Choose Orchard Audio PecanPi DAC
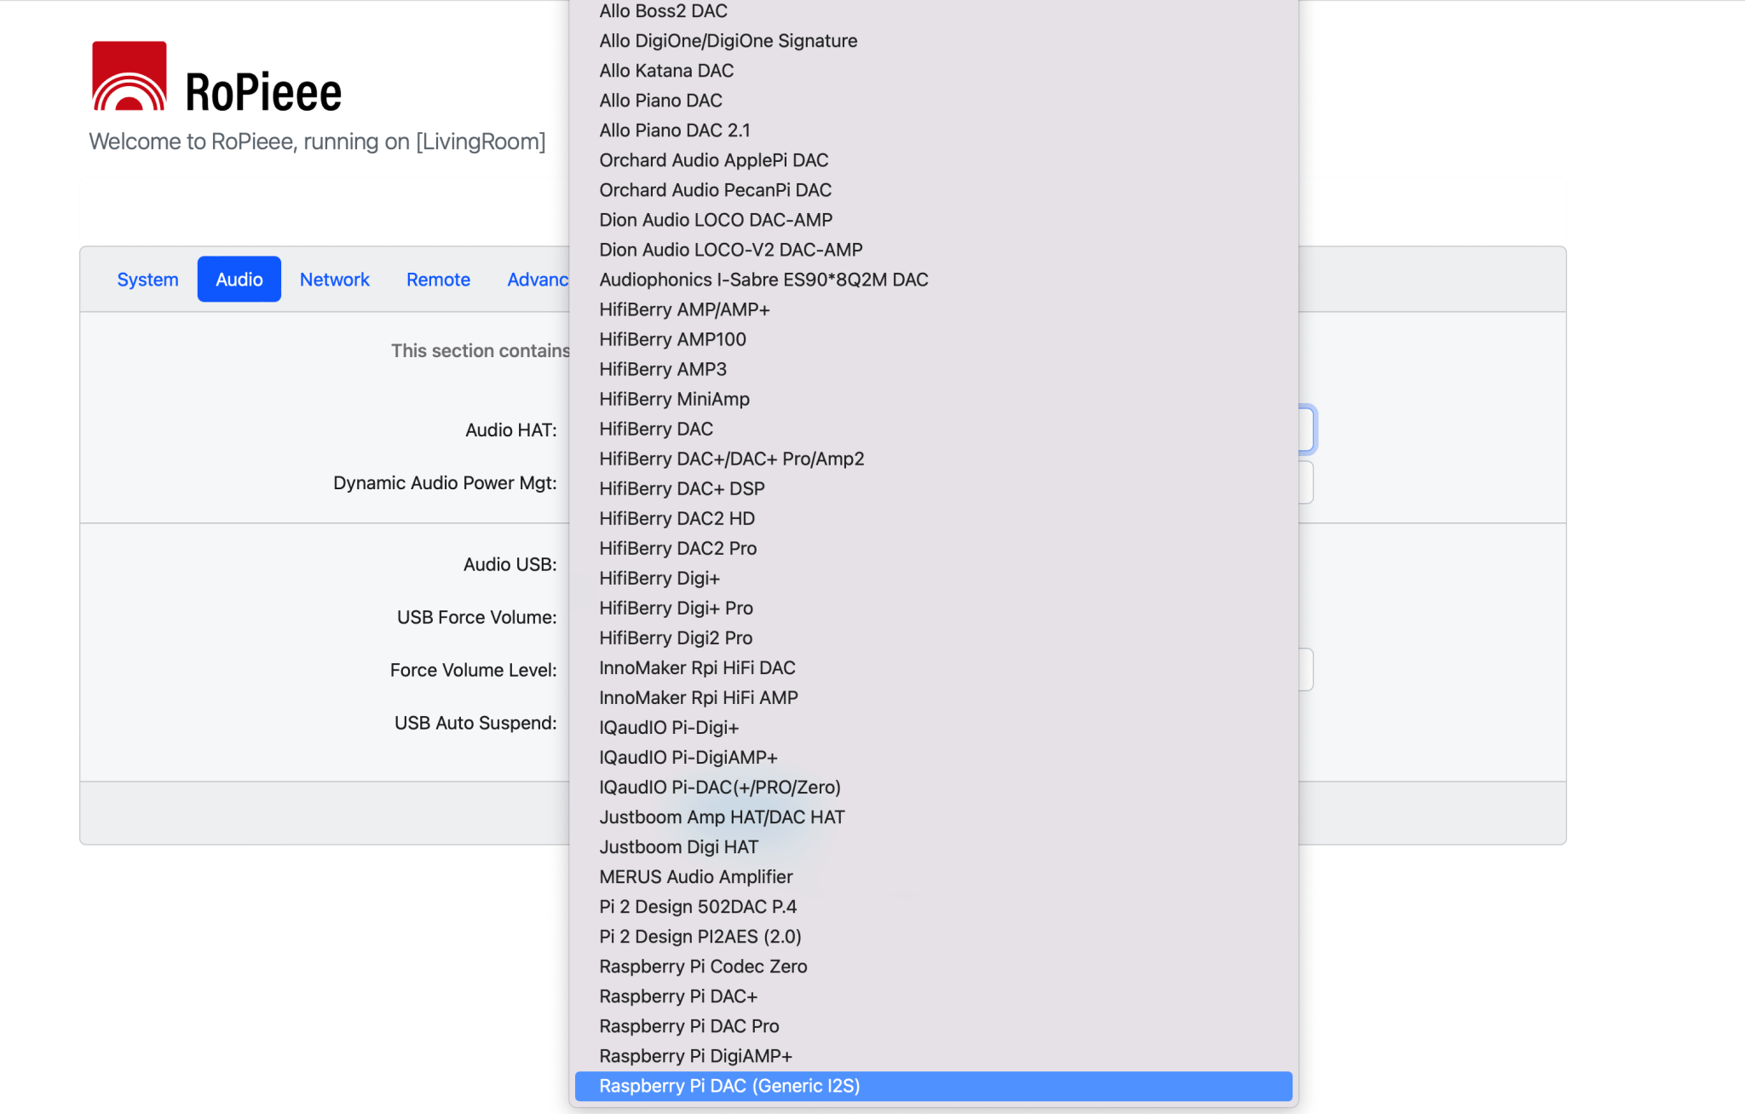This screenshot has width=1745, height=1114. (x=934, y=190)
